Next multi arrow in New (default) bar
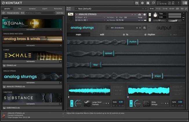The image size is (189, 122). coord(146,9)
